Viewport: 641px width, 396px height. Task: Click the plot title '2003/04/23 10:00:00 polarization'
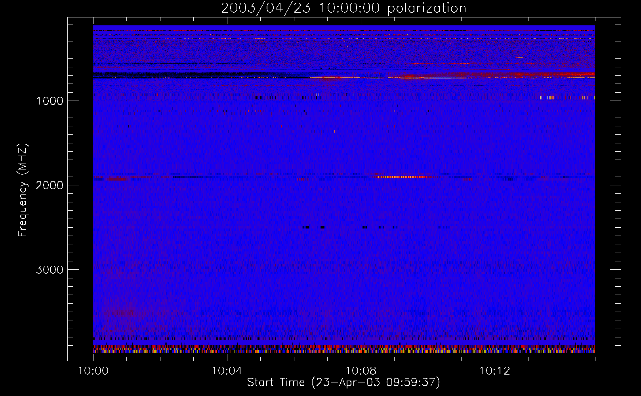[343, 8]
